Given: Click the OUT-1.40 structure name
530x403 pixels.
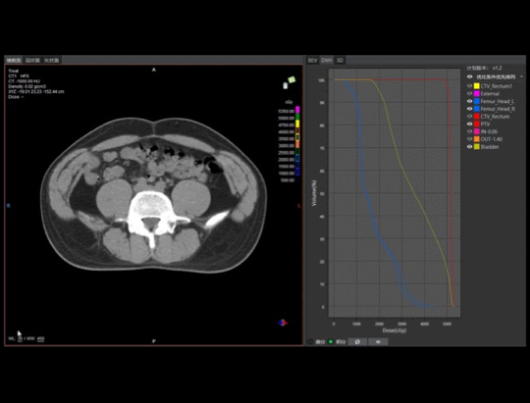Looking at the screenshot, I should click(x=492, y=139).
